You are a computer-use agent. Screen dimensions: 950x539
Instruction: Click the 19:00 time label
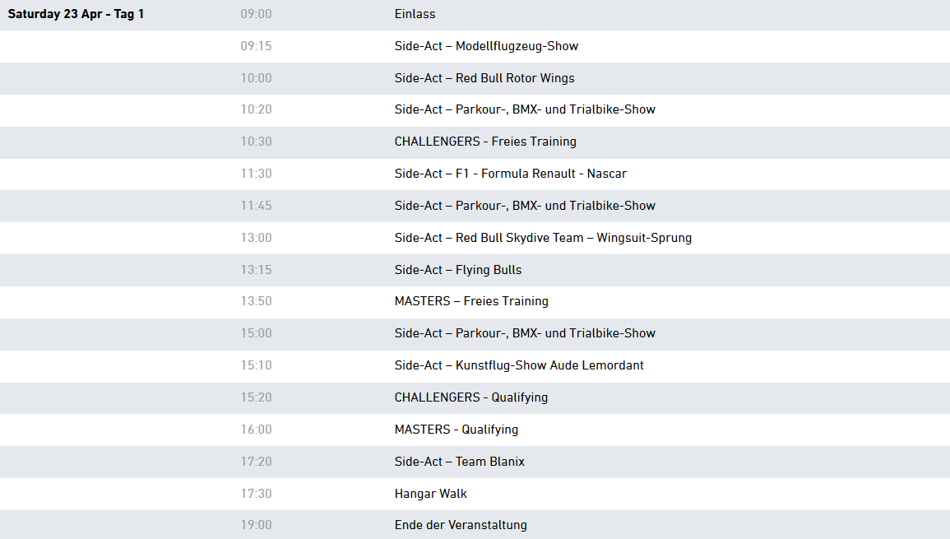257,525
